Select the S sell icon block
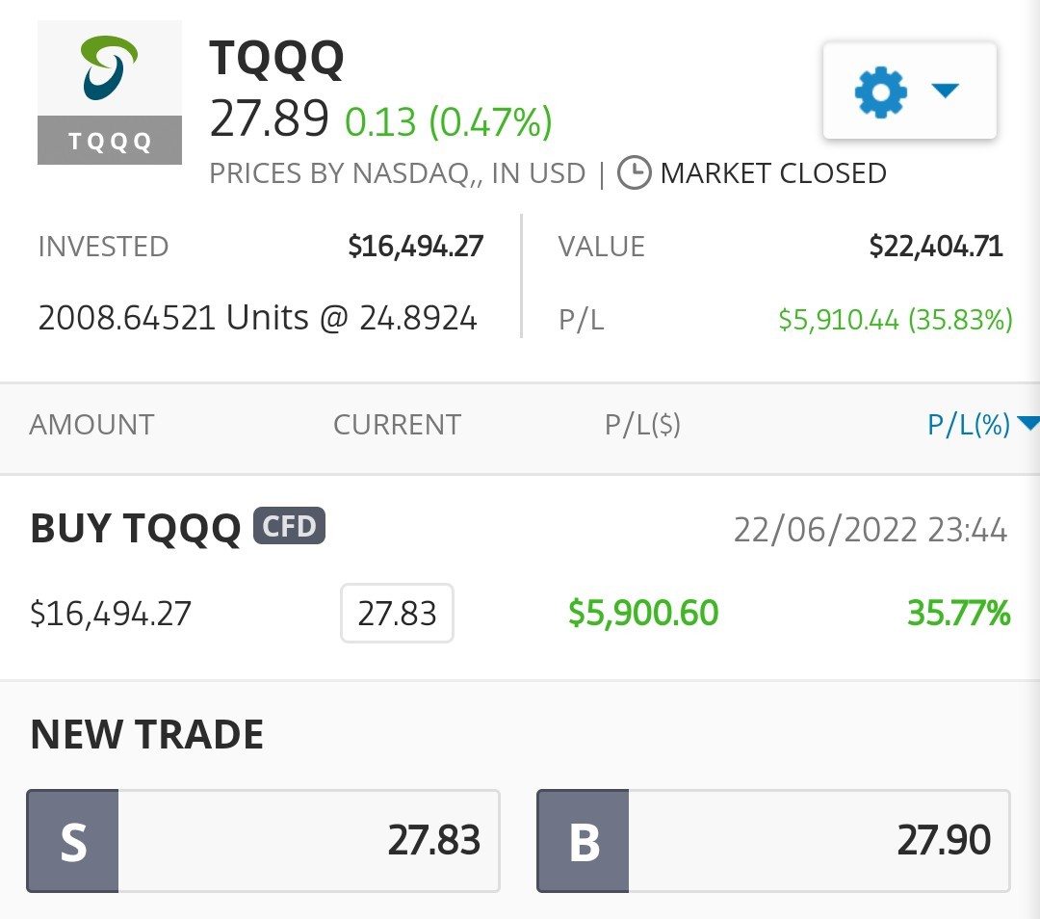 (x=73, y=841)
